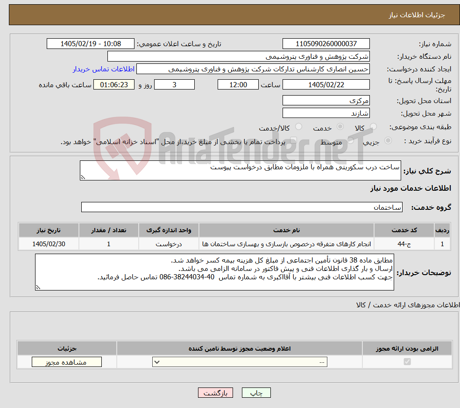
Task: Click the اطلاعات خدمات مورد نیاز heading
Action: pos(410,188)
